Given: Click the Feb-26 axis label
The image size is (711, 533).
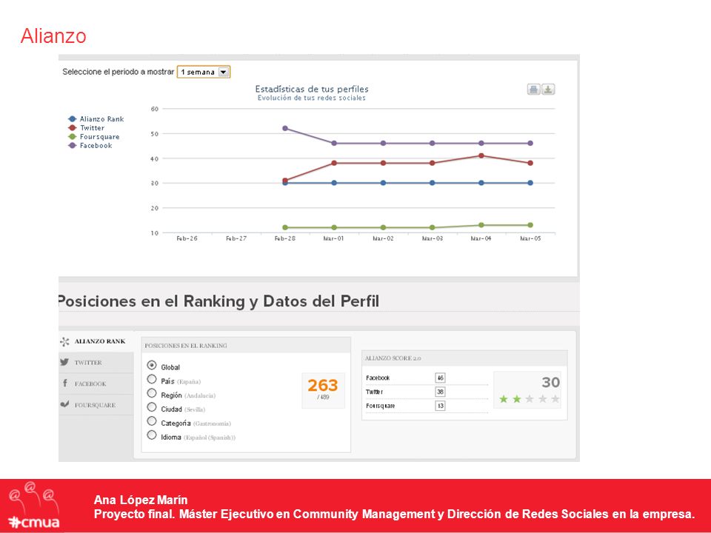Looking at the screenshot, I should pos(187,238).
